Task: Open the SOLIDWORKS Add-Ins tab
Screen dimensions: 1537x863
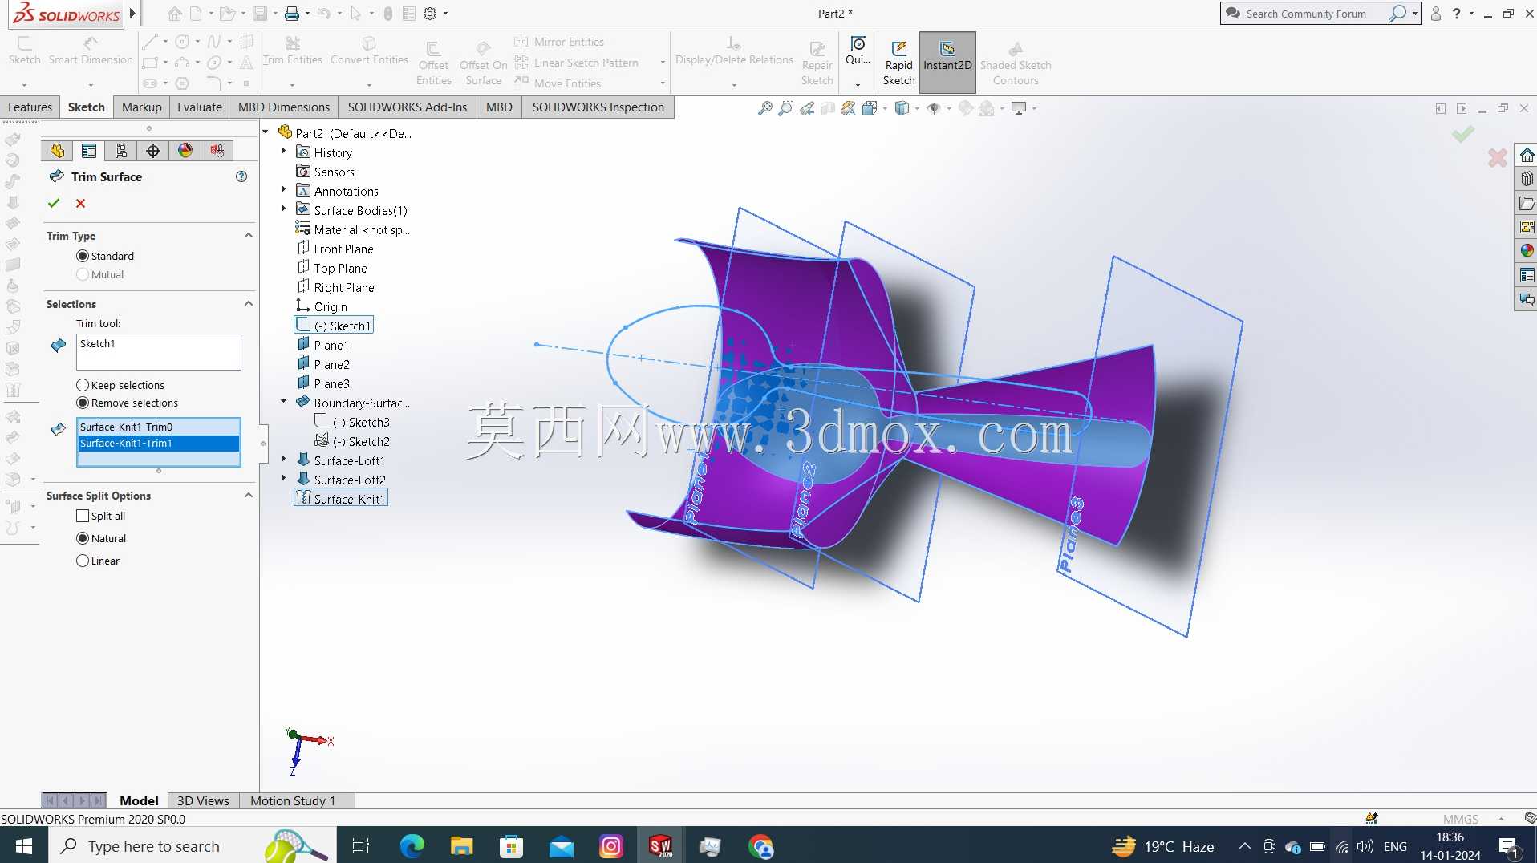Action: (x=407, y=107)
